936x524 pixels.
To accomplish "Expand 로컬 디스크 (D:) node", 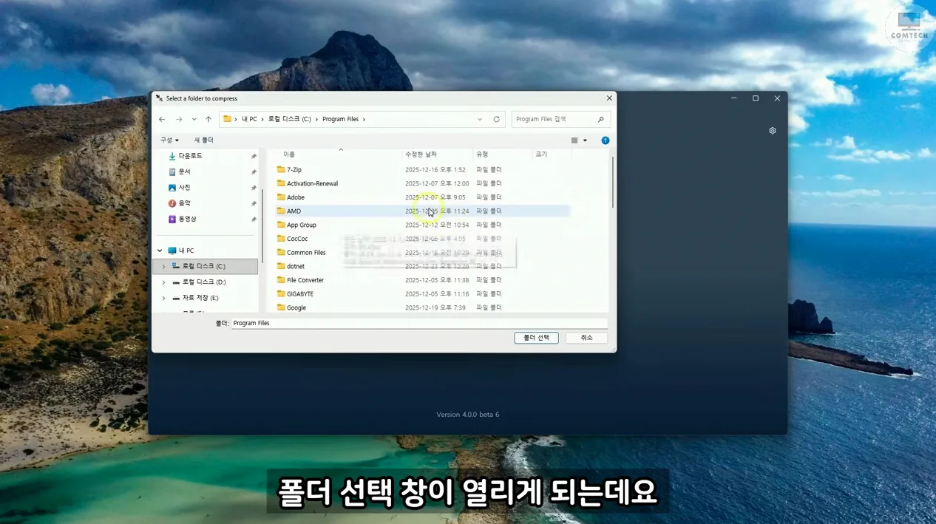I will tap(163, 282).
